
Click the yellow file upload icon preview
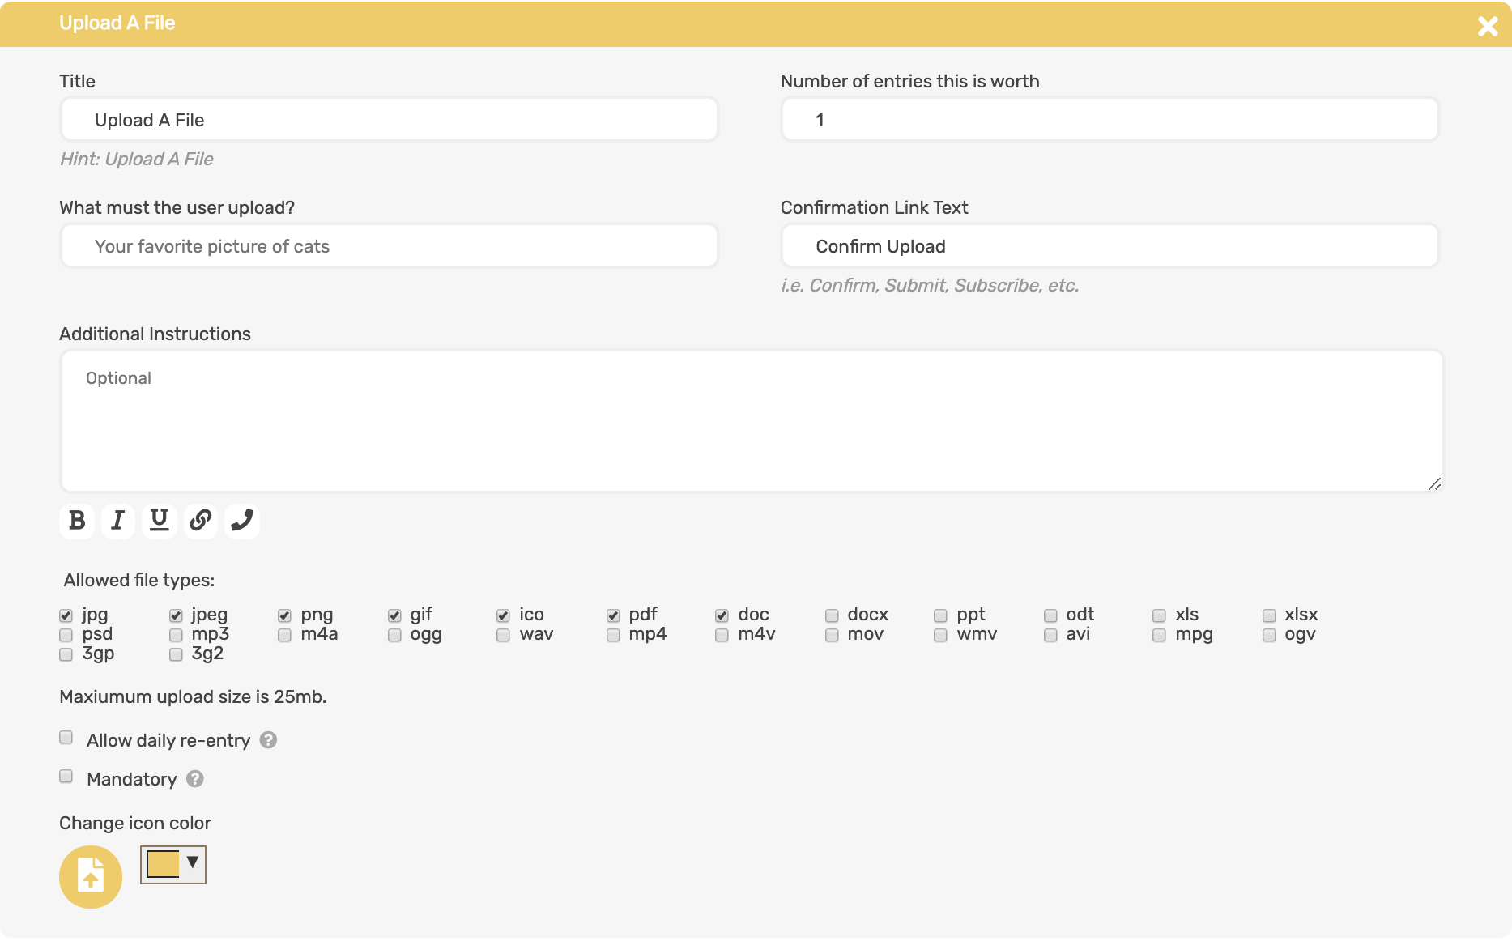point(90,876)
